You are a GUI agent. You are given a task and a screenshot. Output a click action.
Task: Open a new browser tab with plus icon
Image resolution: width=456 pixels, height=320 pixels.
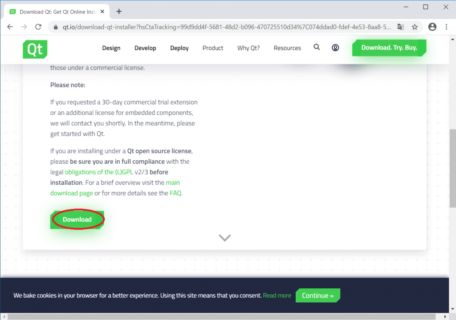[x=118, y=11]
